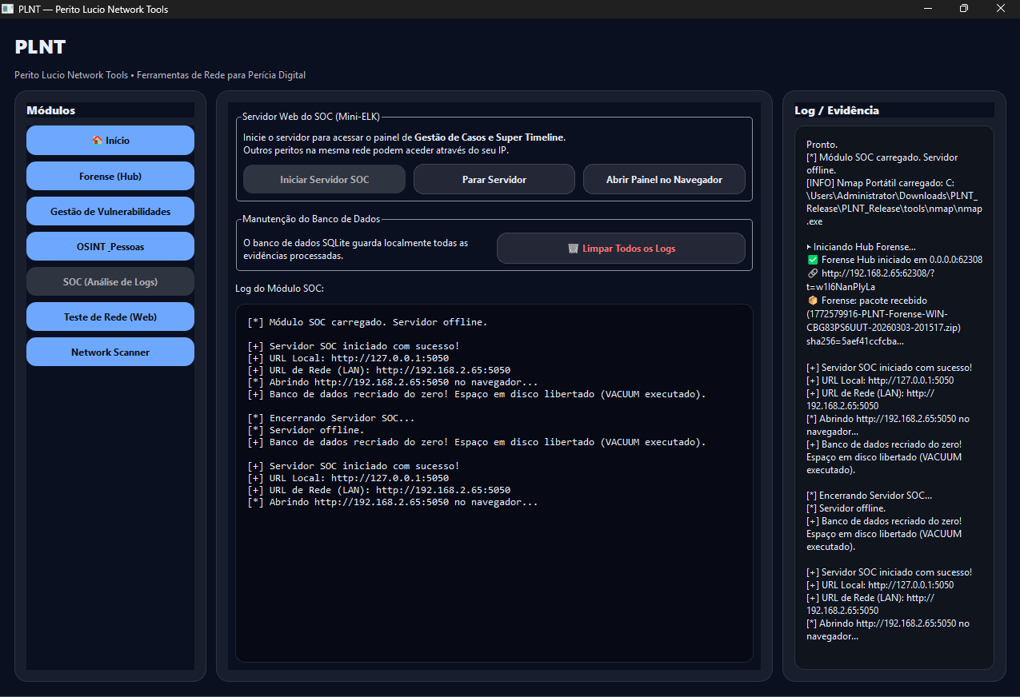Launch the Network Scanner module
This screenshot has width=1020, height=697.
tap(110, 352)
